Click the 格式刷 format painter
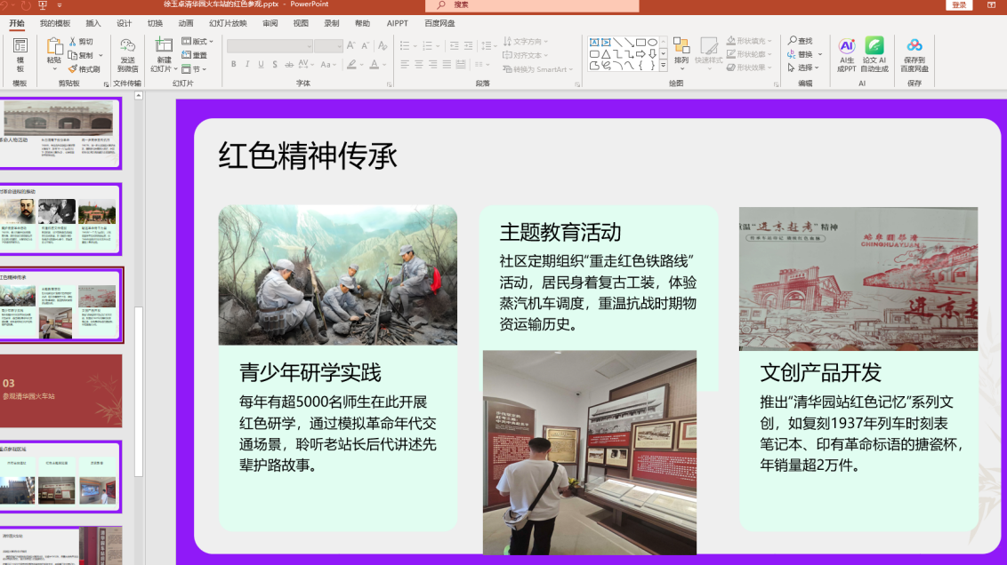 [x=85, y=68]
